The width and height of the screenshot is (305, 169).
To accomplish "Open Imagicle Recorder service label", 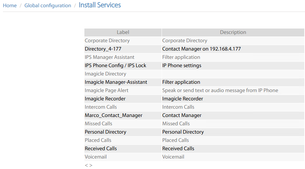I will [x=105, y=99].
